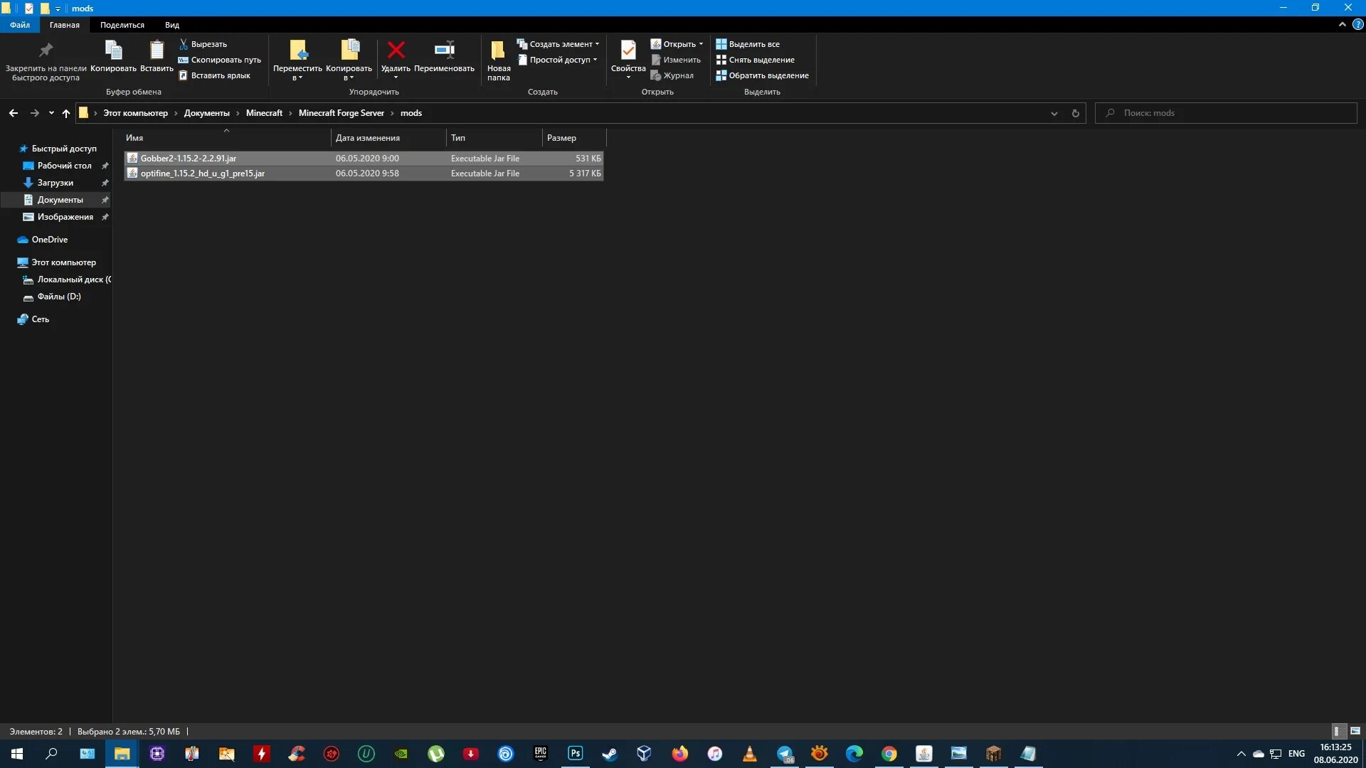
Task: Open the File (Файл) menu
Action: pyautogui.click(x=19, y=25)
